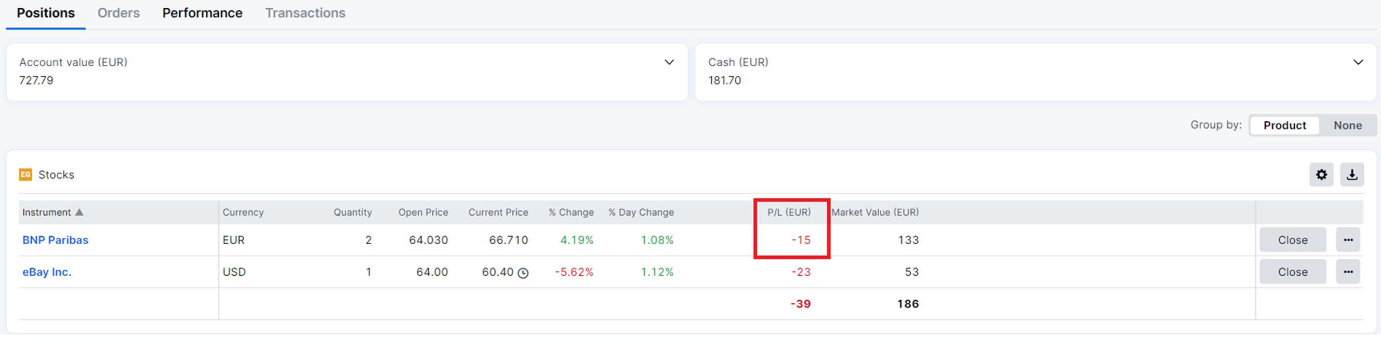Close the BNP Paribas position
Screen dimensions: 1381x340
point(1292,240)
